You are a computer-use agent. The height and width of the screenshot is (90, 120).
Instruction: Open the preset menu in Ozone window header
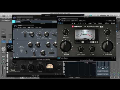[x=25, y=17]
